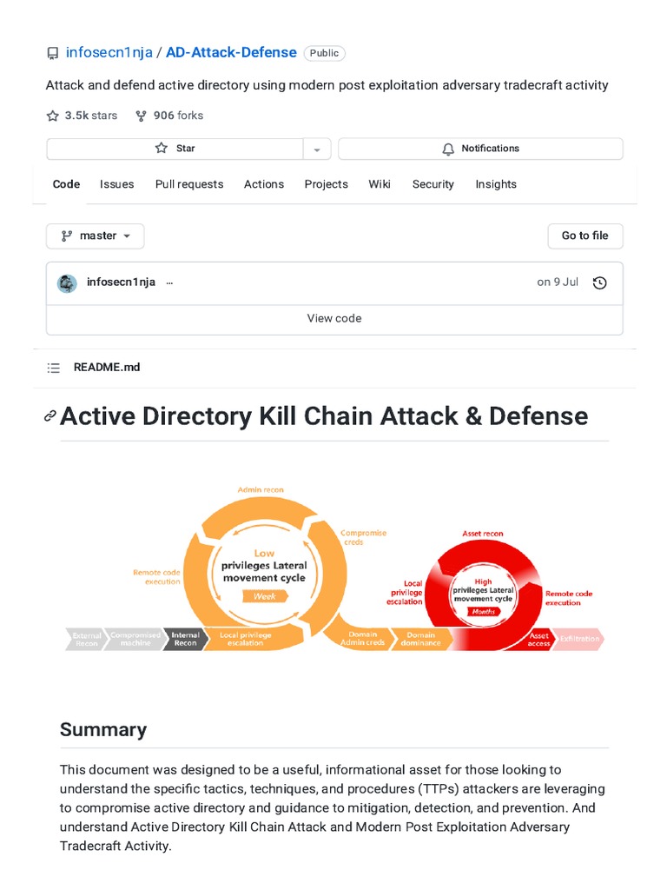Click the heading anchor link icon
The height and width of the screenshot is (890, 667).
tap(50, 416)
